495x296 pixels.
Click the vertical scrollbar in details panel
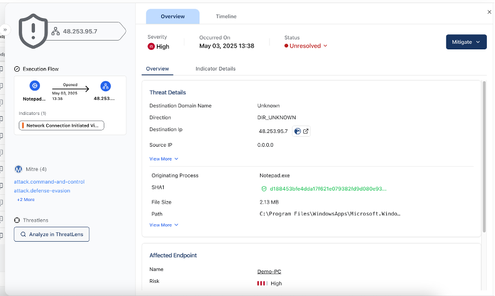(483, 125)
